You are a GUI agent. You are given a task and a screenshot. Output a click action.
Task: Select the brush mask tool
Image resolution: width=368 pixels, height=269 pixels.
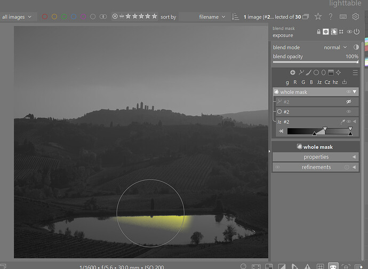click(309, 73)
